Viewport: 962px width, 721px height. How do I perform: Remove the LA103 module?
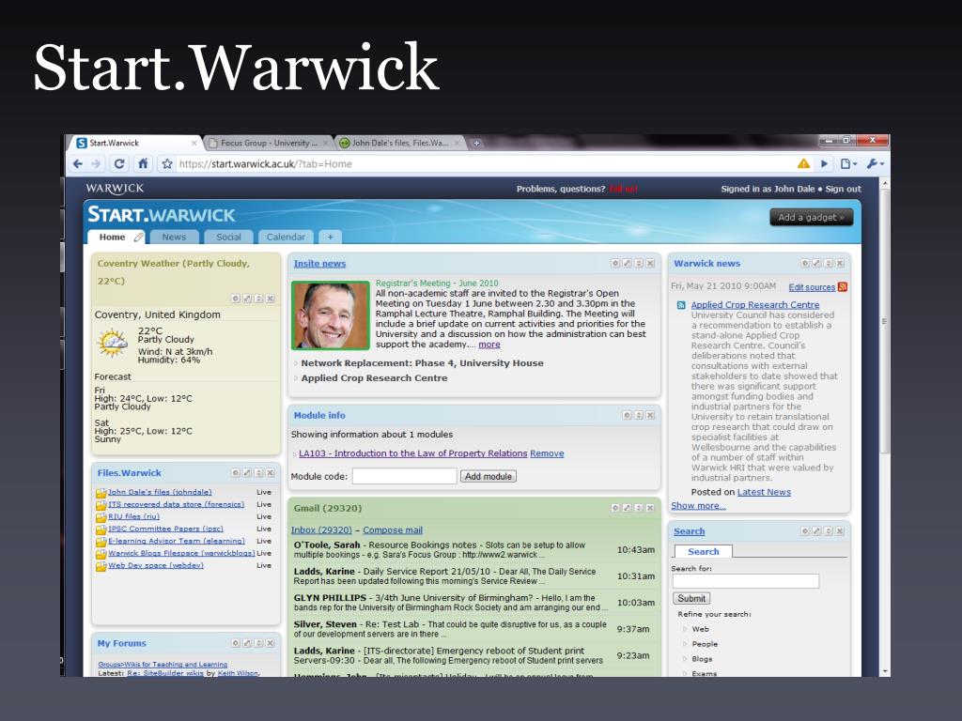point(547,453)
